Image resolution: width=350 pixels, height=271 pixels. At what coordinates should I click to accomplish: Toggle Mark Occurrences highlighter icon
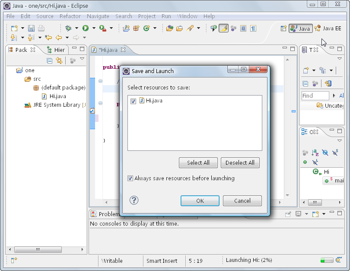pyautogui.click(x=223, y=28)
